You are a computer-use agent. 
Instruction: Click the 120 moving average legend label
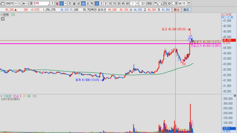(13, 15)
